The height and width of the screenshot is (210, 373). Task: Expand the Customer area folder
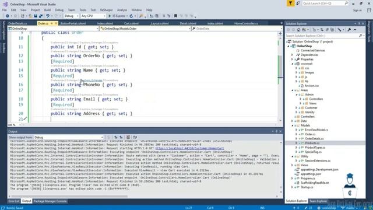[x=297, y=108]
